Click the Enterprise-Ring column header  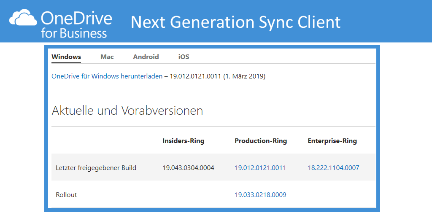click(332, 141)
